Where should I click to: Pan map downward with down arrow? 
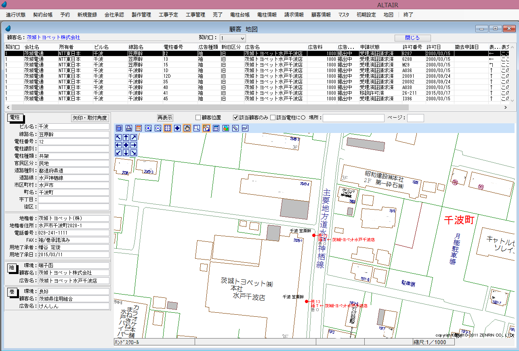click(x=126, y=153)
